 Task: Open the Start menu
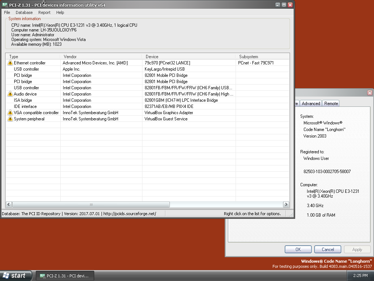16,276
